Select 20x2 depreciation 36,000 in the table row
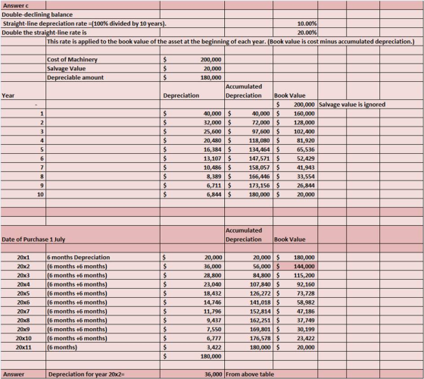 click(x=192, y=266)
